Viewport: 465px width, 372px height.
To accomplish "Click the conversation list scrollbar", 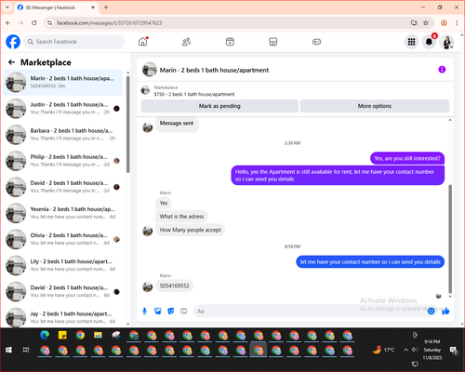I will click(128, 124).
